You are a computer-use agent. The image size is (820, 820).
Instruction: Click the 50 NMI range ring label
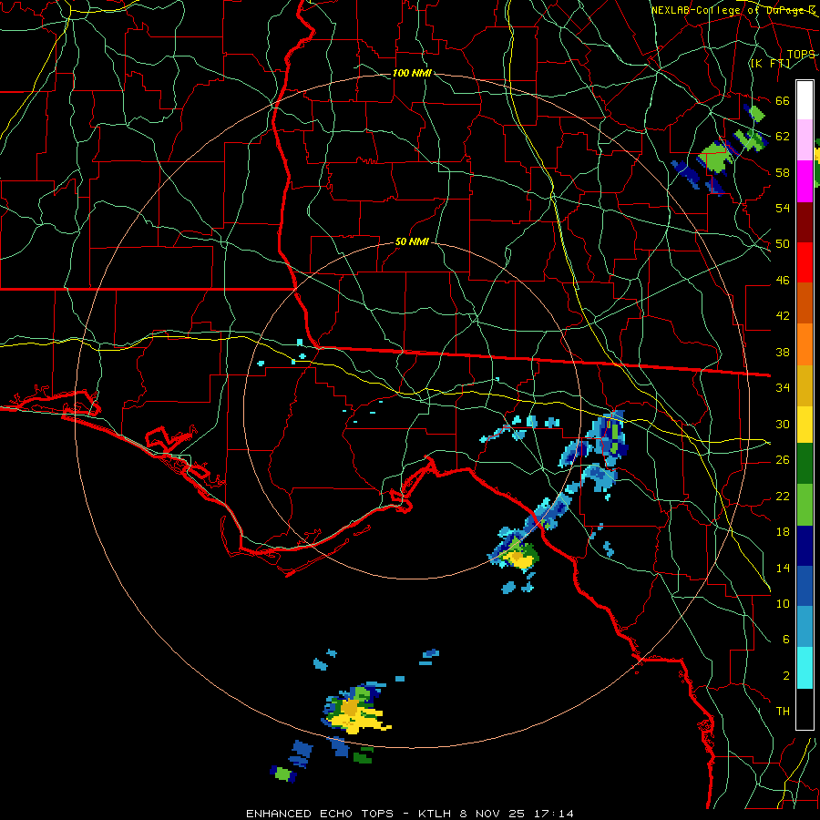[412, 241]
